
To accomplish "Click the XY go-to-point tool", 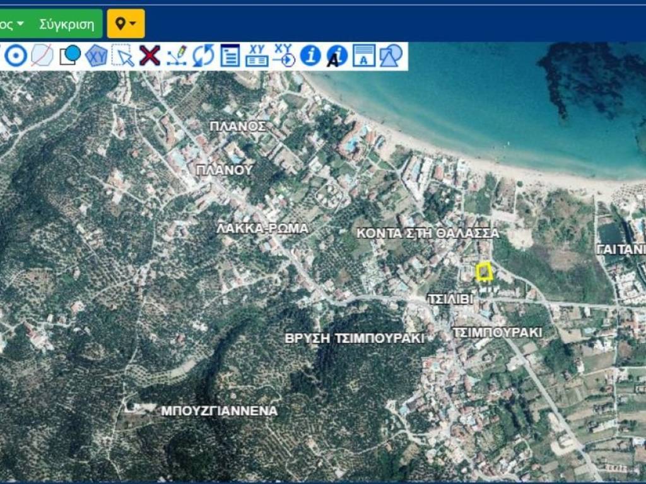I will 284,56.
